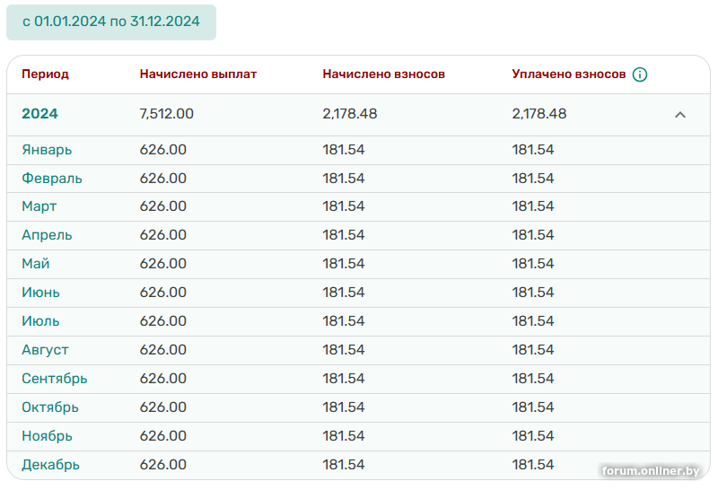Screen dimensions: 718x490
Task: Open the Апрель month link
Action: (47, 235)
